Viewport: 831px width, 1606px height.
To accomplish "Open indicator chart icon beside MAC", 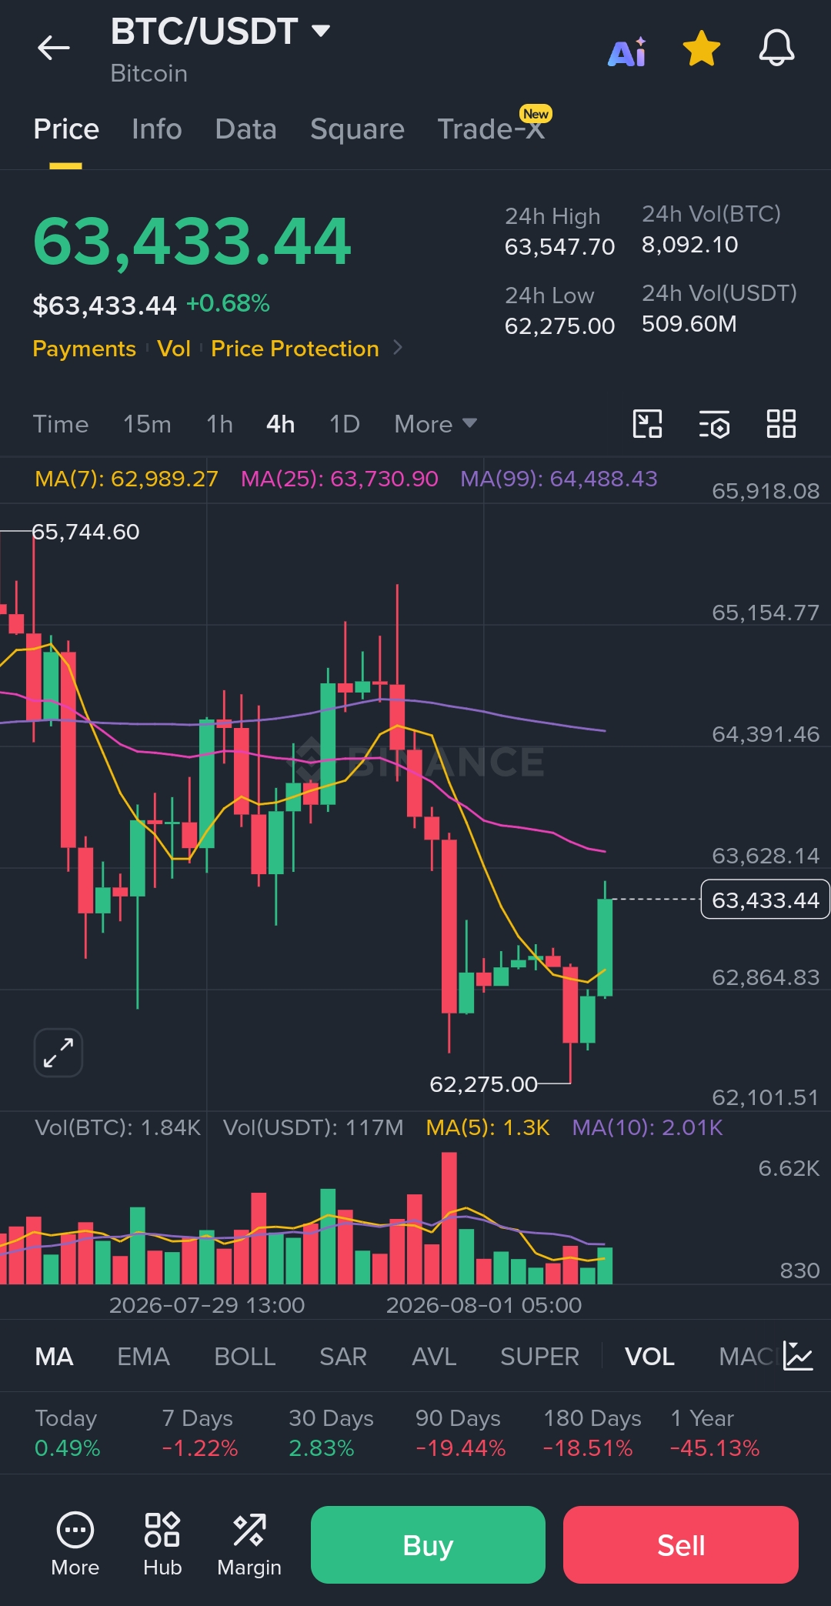I will [x=798, y=1356].
